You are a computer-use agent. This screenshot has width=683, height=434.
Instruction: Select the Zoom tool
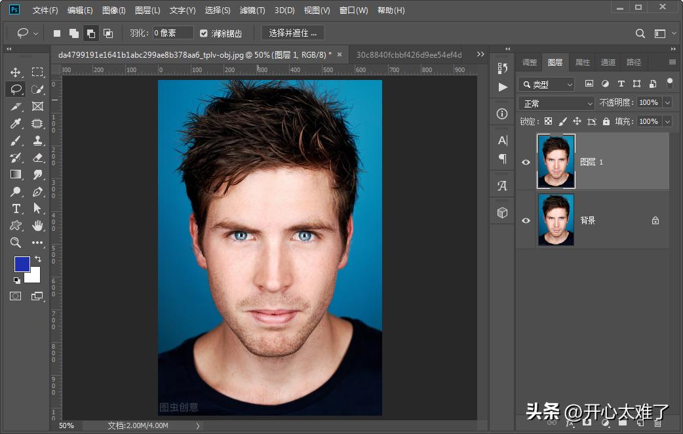click(16, 243)
